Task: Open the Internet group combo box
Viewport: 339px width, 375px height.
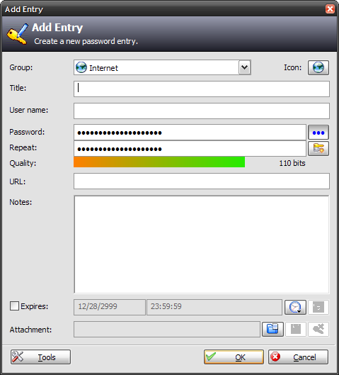Action: pos(162,67)
